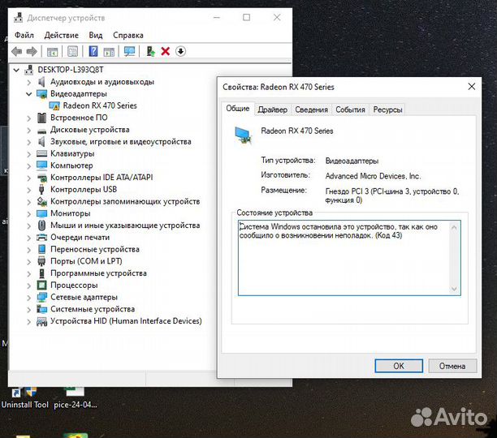This screenshot has height=438, width=497.
Task: Select the Компьютер tree row
Action: (71, 165)
